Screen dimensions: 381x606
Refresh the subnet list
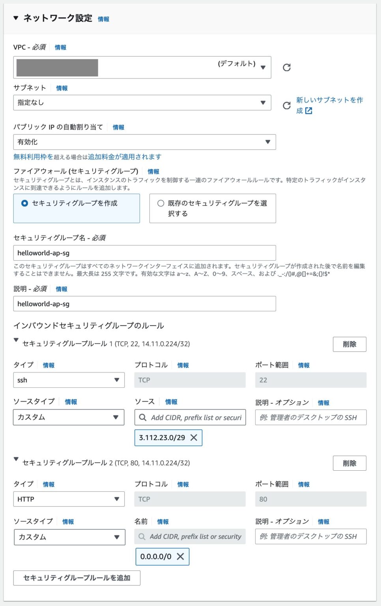pos(286,105)
